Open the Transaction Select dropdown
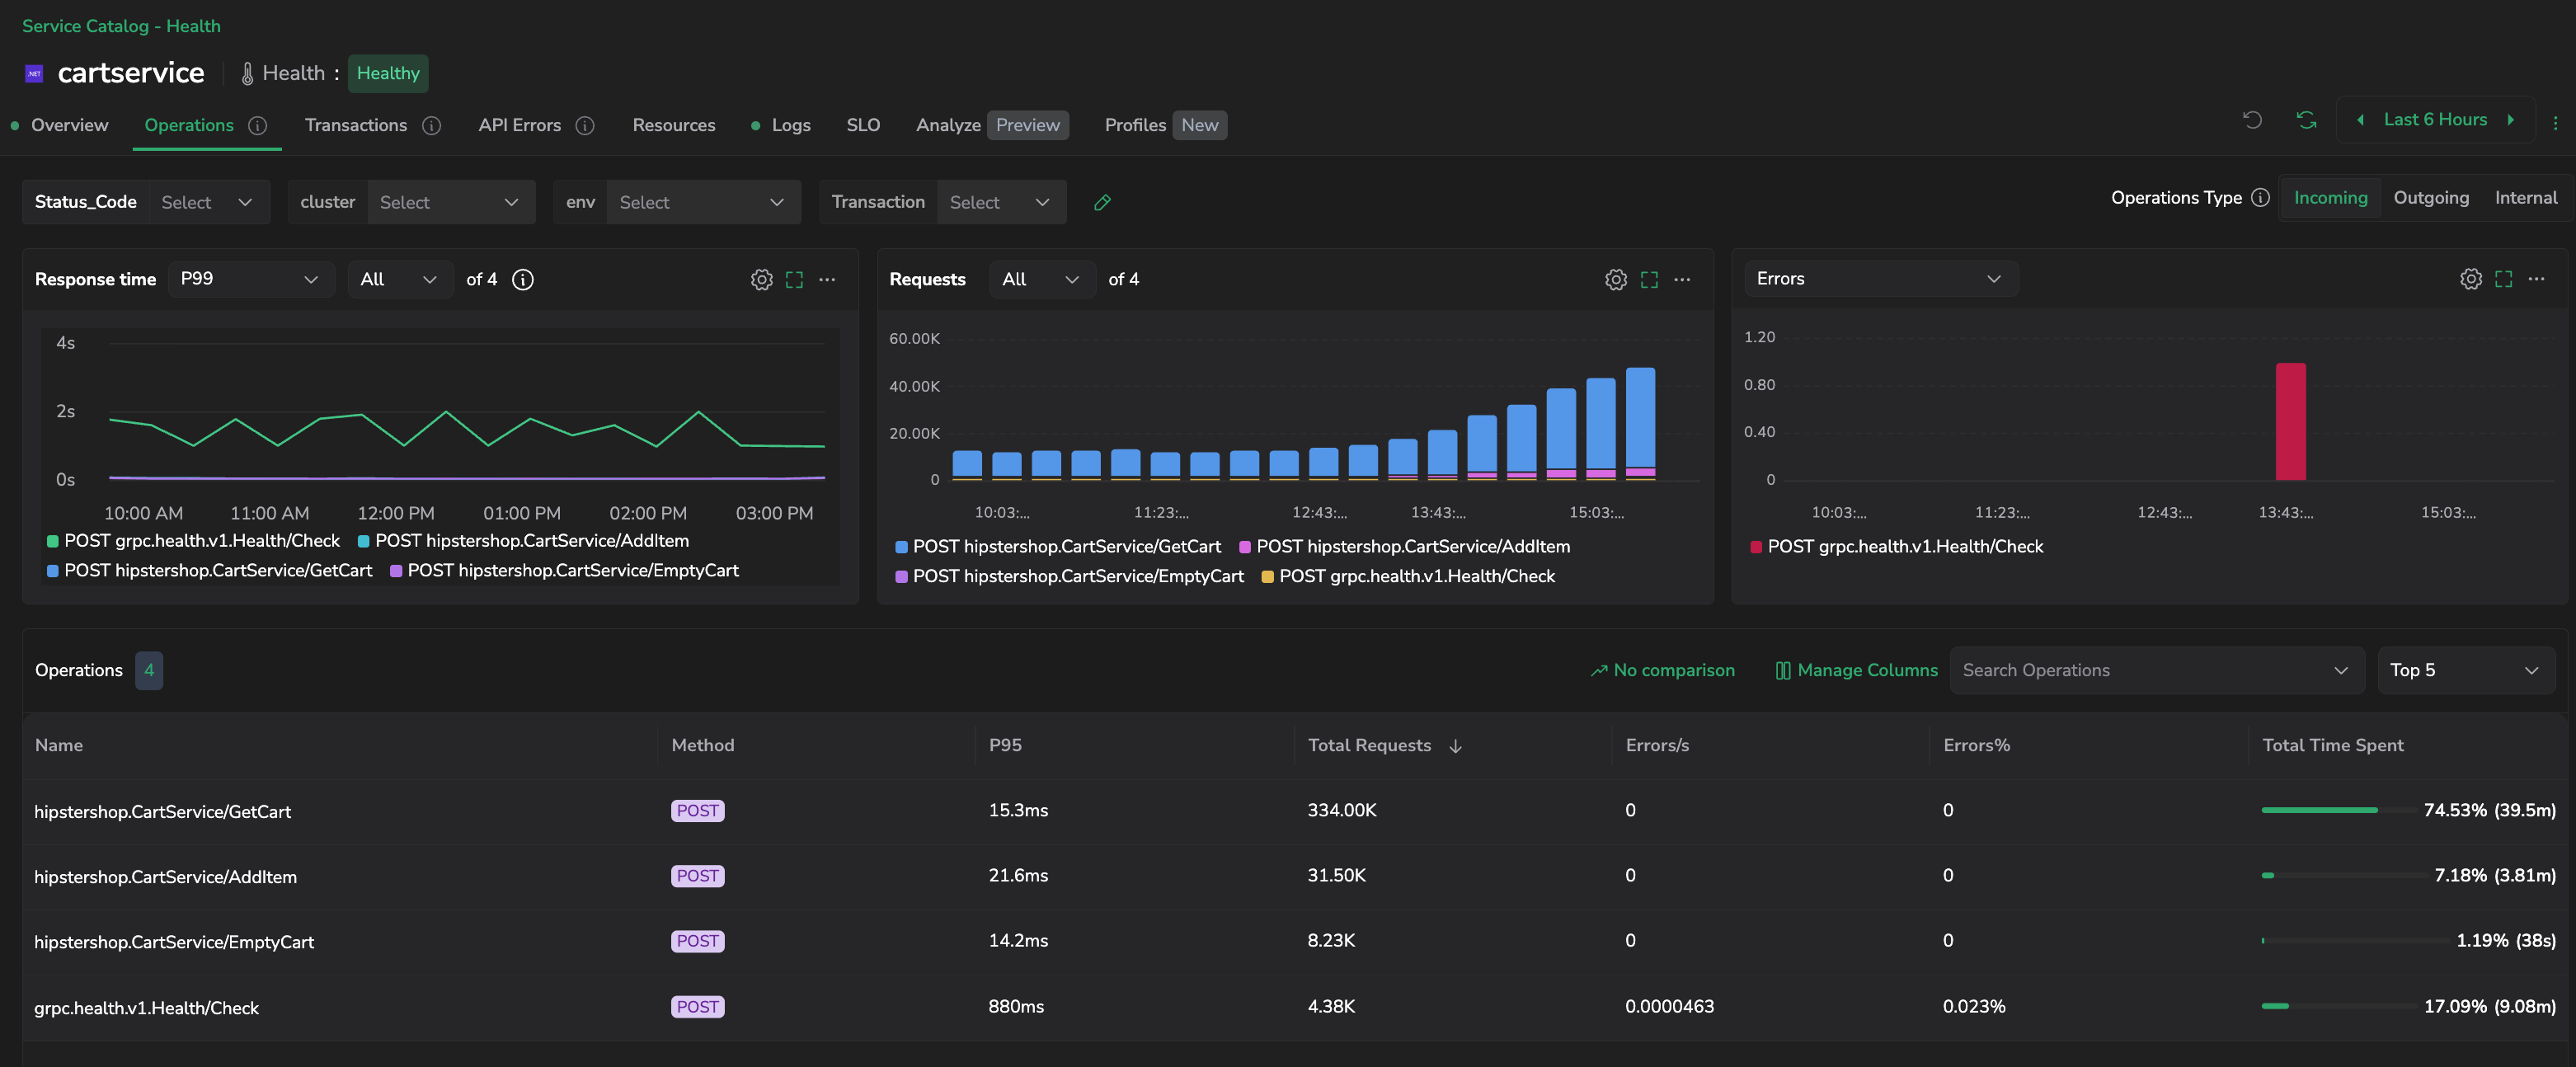Screen dimensions: 2576x1067 pos(1001,202)
